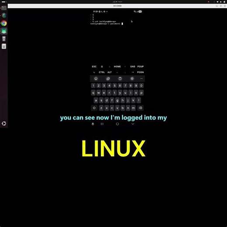The height and width of the screenshot is (227, 227).
Task: Tap the HOME extra key
Action: tap(117, 66)
